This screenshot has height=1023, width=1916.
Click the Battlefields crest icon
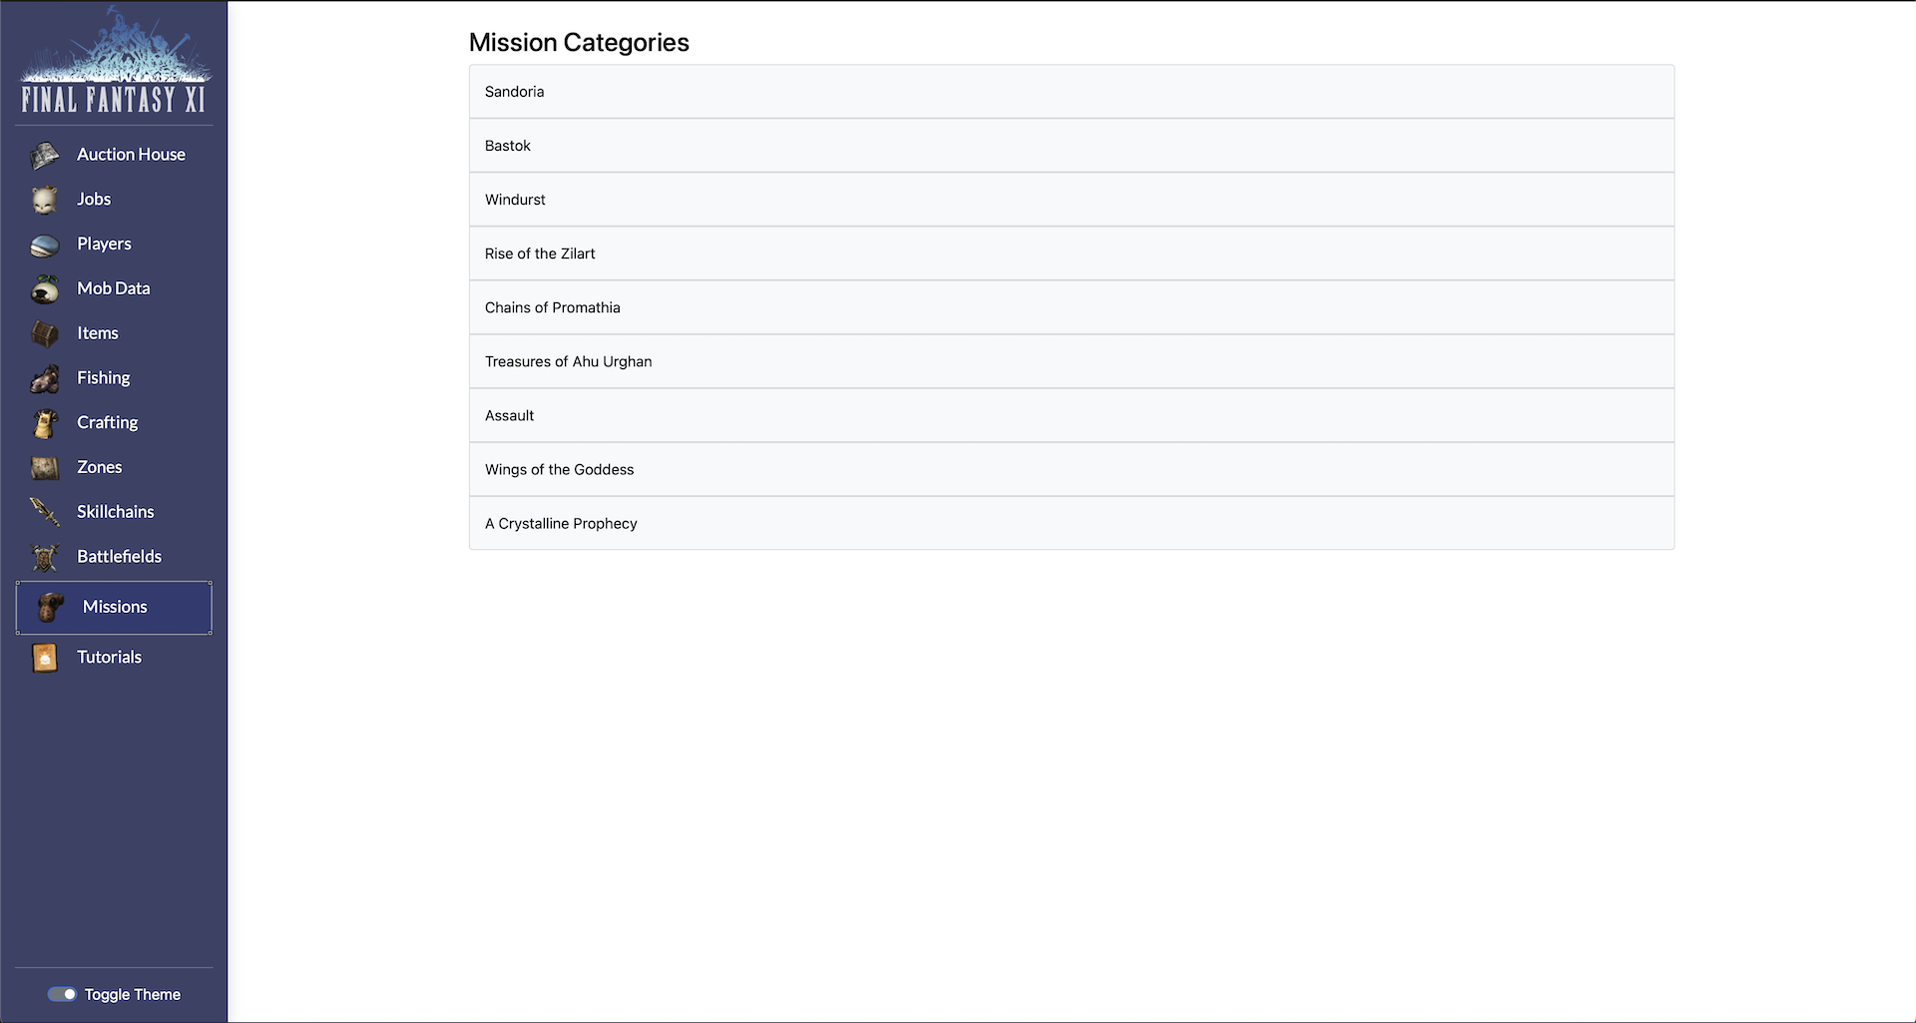click(x=45, y=557)
